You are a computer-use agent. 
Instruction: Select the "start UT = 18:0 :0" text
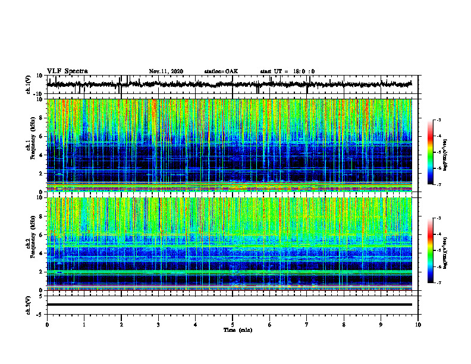tap(287, 71)
